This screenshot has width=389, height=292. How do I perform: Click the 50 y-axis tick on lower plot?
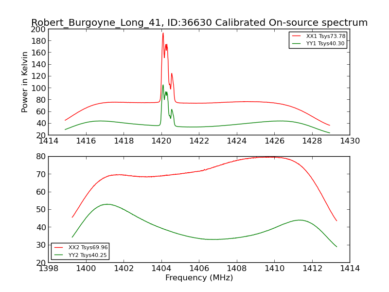click(41, 210)
